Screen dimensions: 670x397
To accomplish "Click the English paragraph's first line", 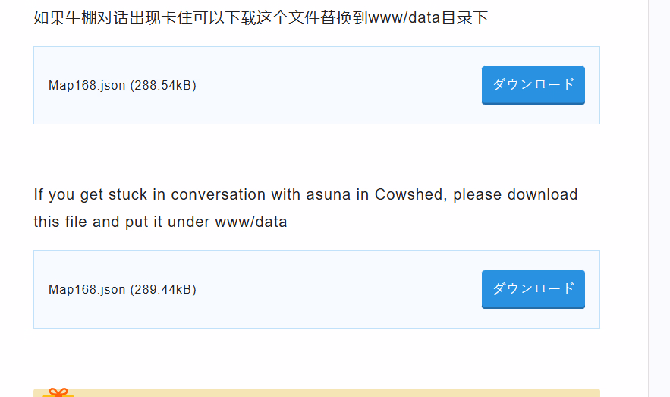I will [x=305, y=194].
